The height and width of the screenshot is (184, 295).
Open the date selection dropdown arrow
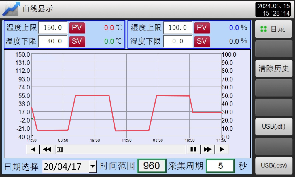(92, 166)
